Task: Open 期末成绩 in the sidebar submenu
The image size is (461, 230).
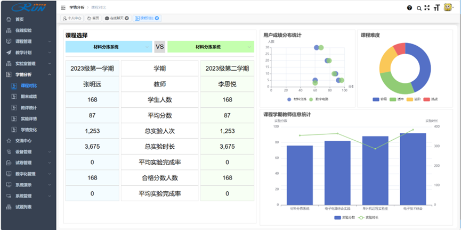Action: coord(29,96)
